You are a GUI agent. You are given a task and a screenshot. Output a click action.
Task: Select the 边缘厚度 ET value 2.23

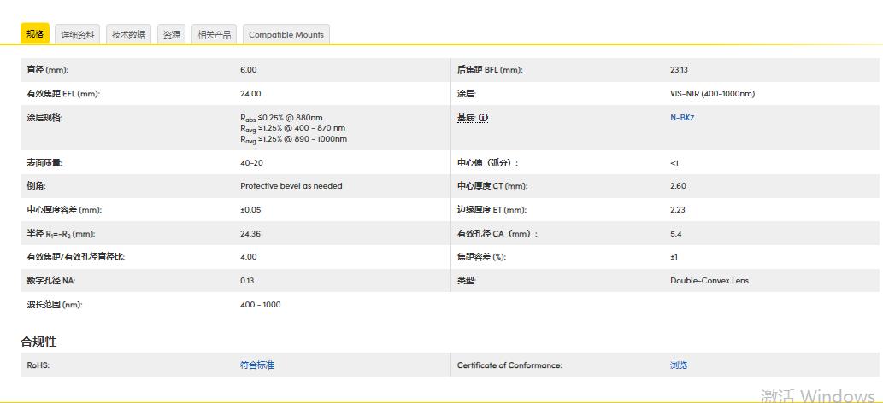tap(678, 209)
